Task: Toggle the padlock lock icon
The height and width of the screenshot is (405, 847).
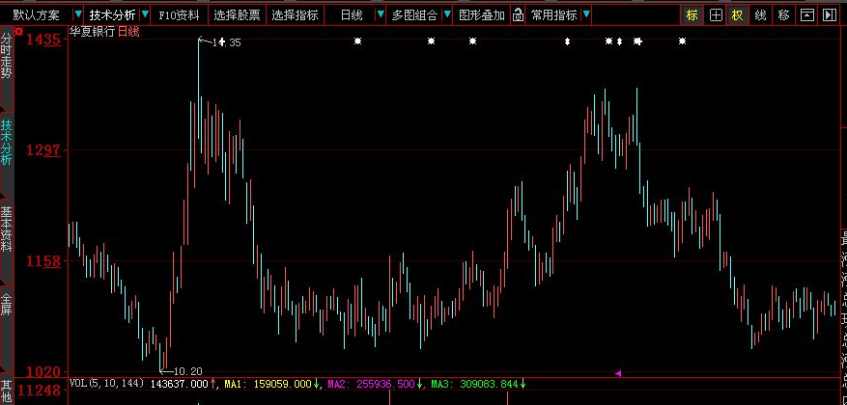Action: (x=518, y=14)
